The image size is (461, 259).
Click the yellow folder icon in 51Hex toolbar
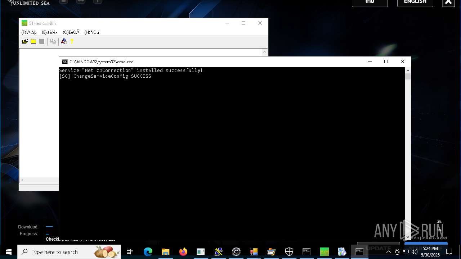point(33,41)
